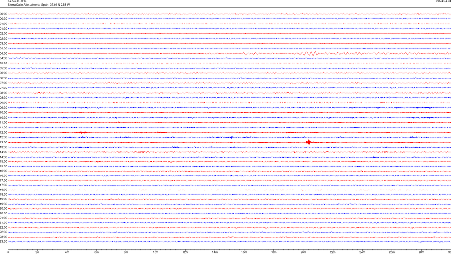Select the 21:00 time label
This screenshot has width=451, height=254.
(x=3, y=218)
